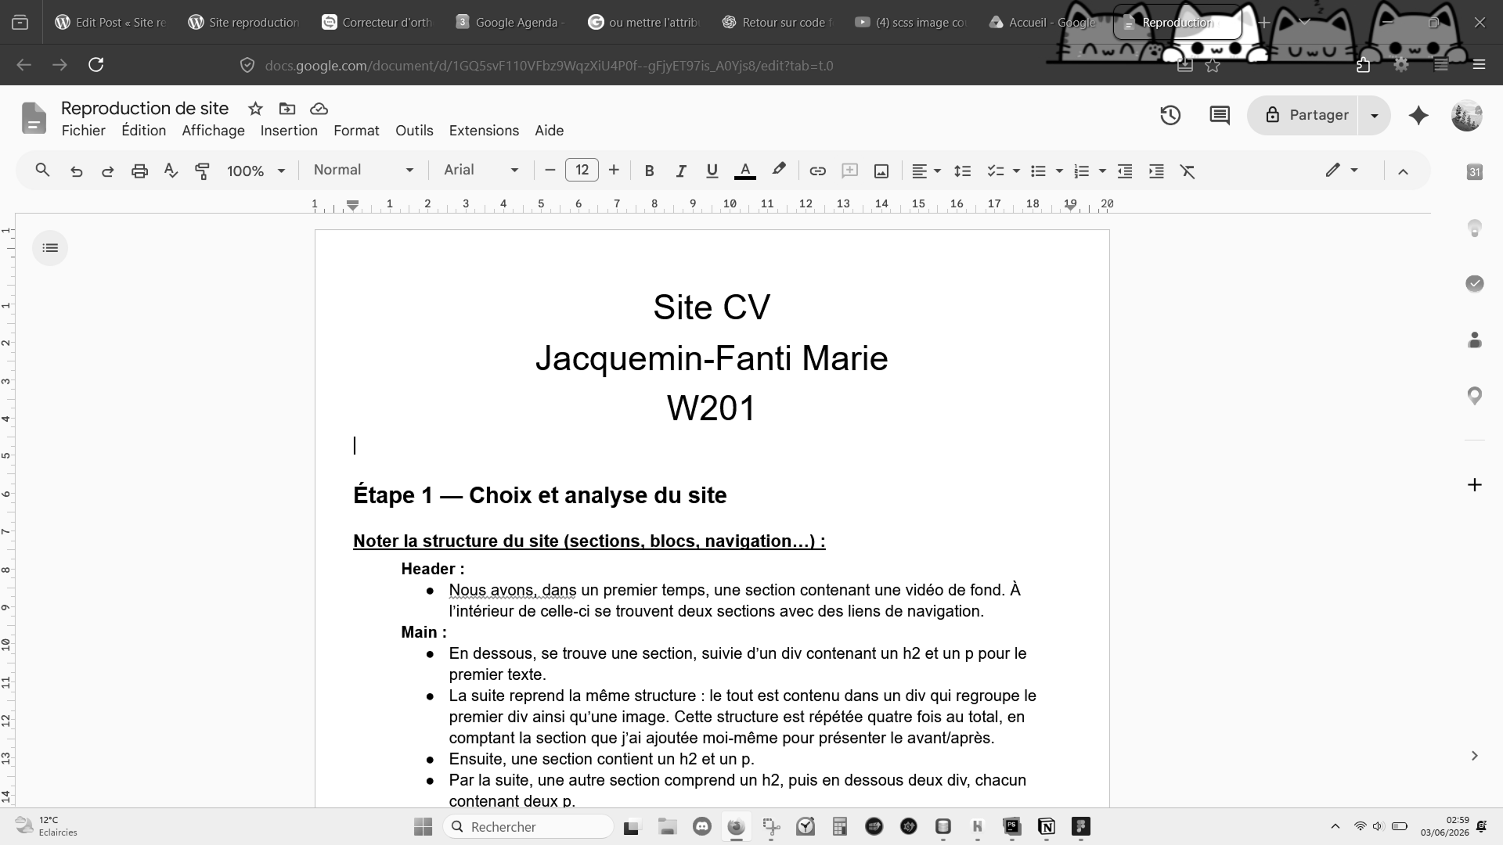Increase the indent
This screenshot has height=845, width=1503.
(1156, 171)
